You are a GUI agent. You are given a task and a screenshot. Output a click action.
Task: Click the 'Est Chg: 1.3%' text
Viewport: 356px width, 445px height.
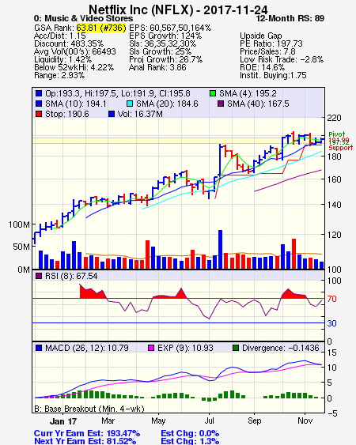[190, 441]
